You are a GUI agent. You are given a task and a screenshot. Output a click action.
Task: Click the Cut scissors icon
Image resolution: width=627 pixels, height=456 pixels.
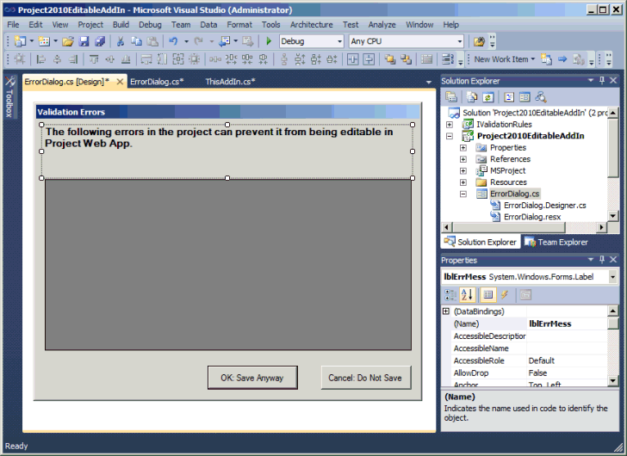tap(121, 41)
